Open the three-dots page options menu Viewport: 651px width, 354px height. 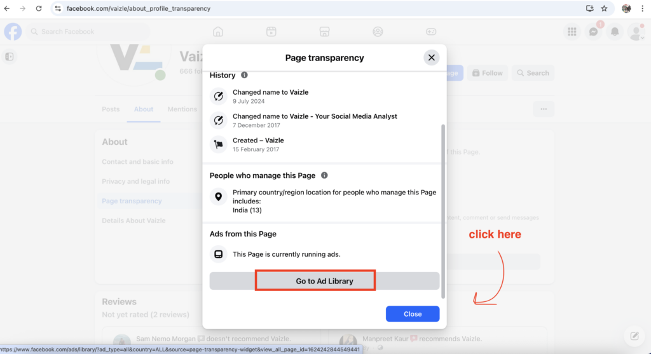coord(544,109)
